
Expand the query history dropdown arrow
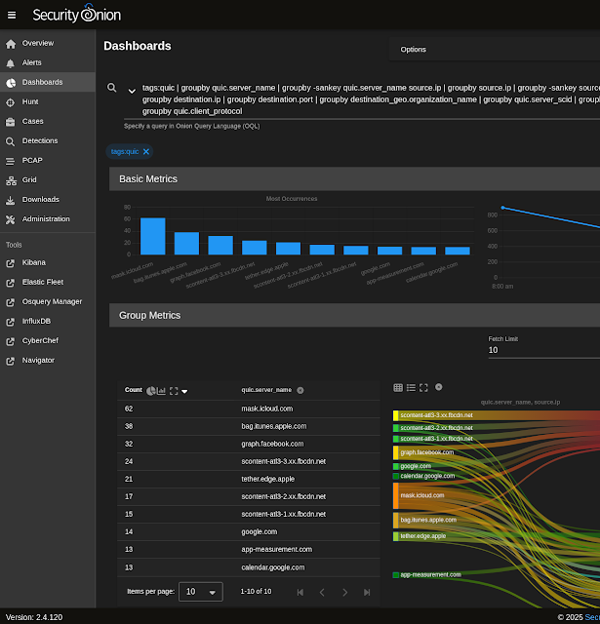pos(132,92)
